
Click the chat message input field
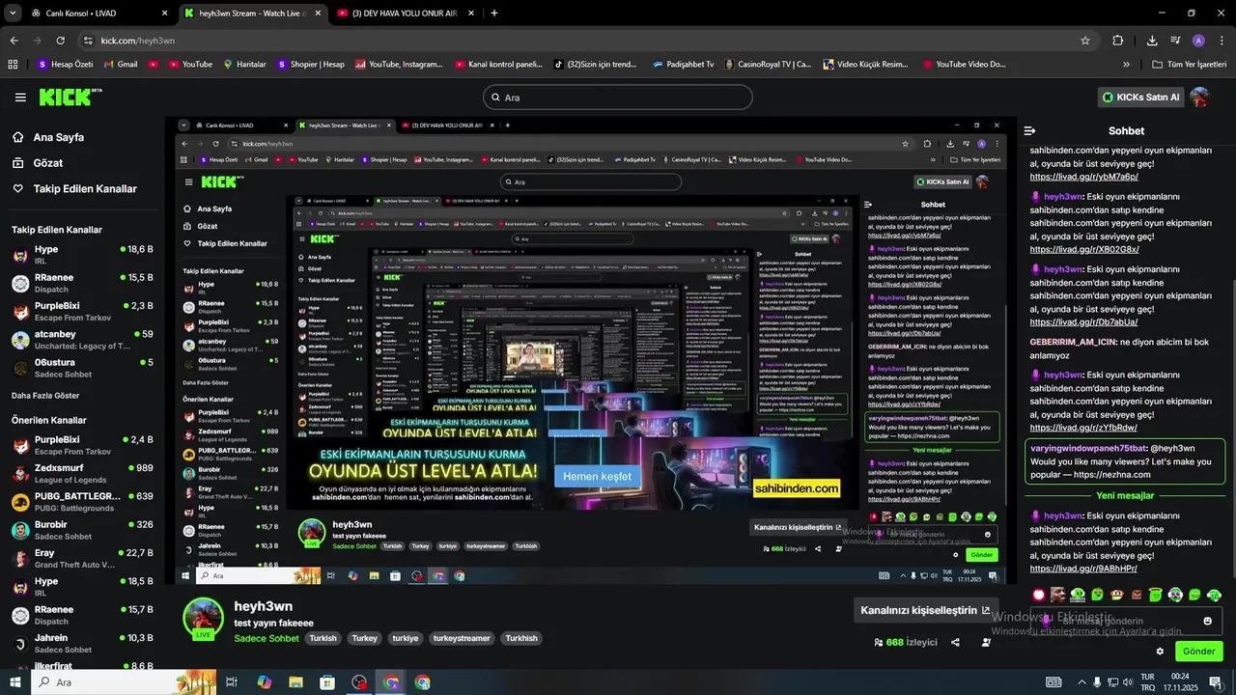[x=1126, y=621]
